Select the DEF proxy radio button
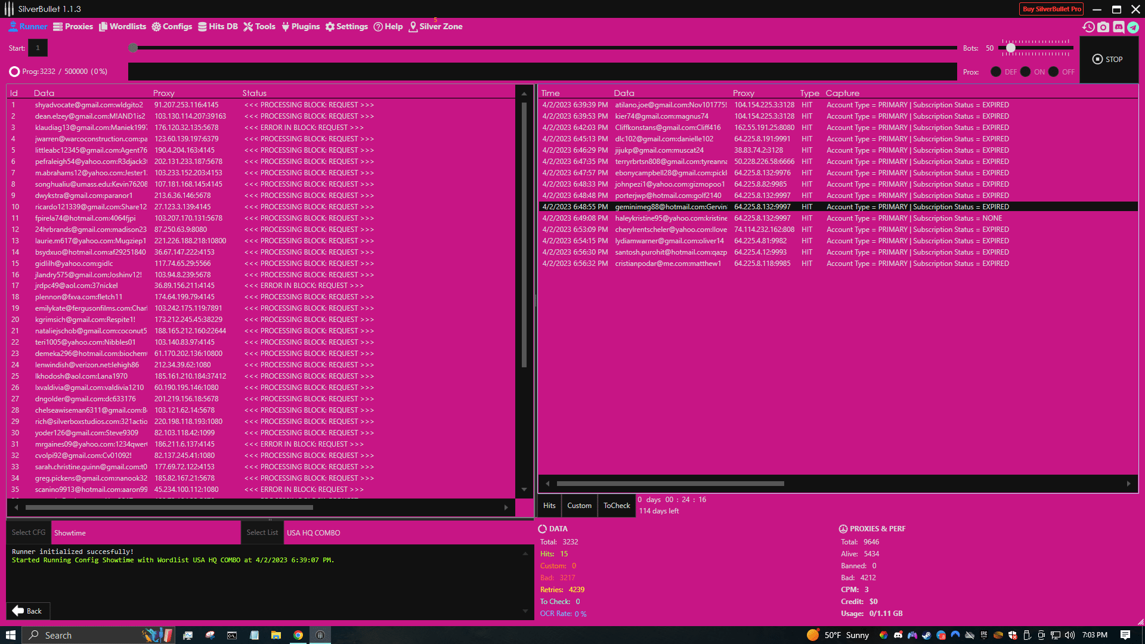The height and width of the screenshot is (644, 1145). click(x=996, y=72)
